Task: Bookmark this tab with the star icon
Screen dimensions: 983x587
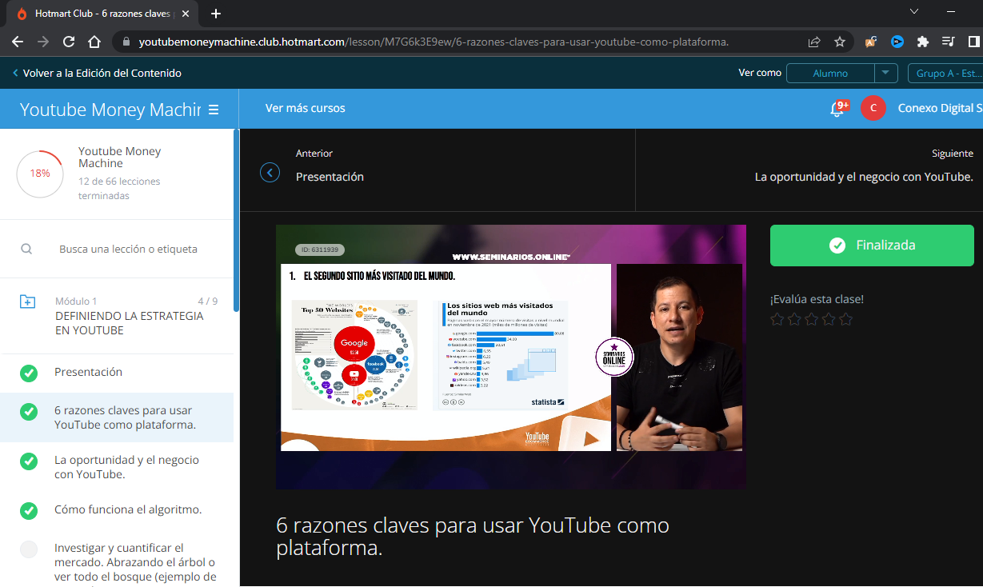Action: click(840, 42)
